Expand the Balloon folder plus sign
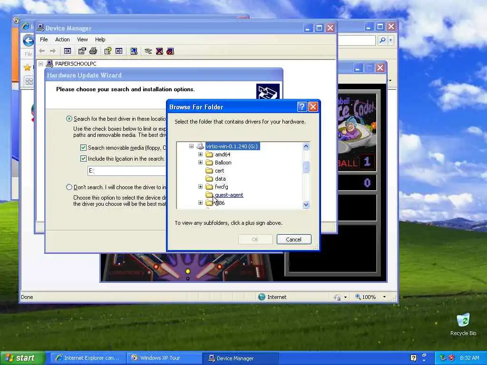 pyautogui.click(x=200, y=163)
